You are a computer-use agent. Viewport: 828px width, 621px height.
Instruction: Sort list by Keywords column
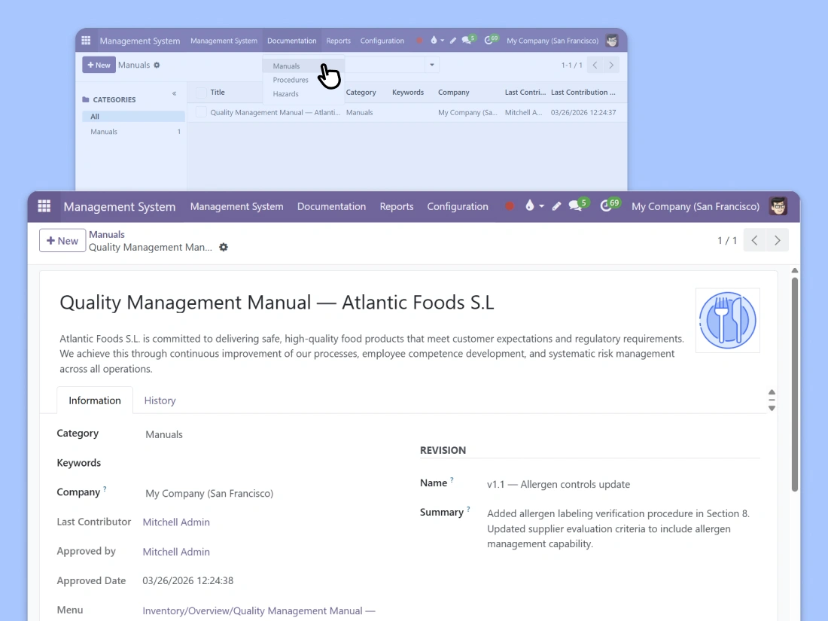click(x=408, y=92)
